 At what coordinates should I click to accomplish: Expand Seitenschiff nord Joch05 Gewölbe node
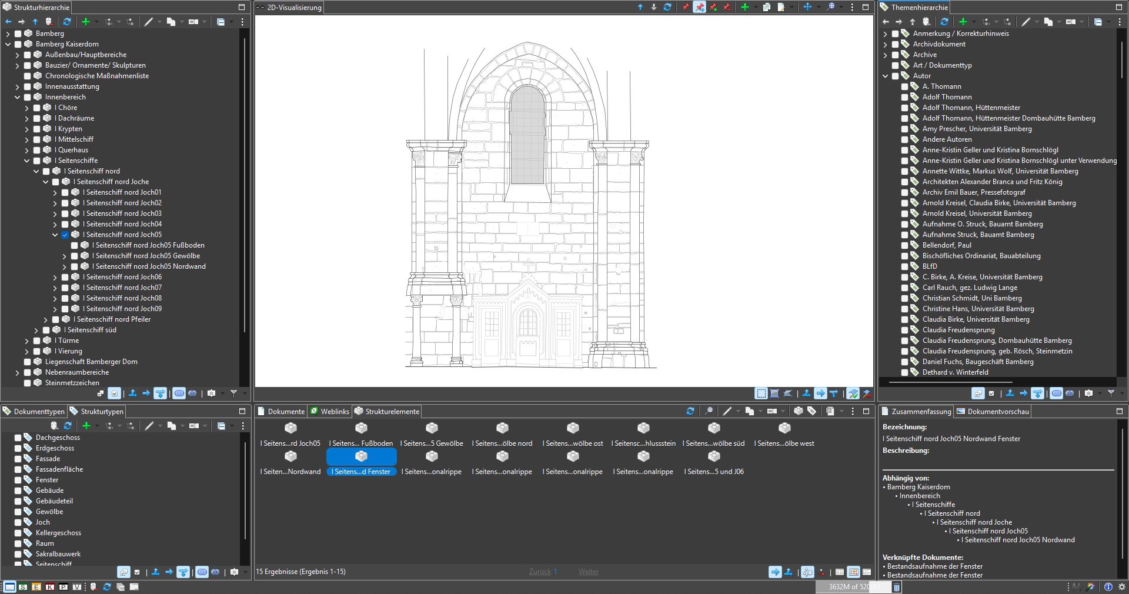[x=65, y=256]
